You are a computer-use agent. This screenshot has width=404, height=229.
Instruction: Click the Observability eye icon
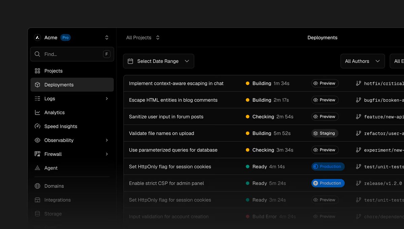point(37,140)
